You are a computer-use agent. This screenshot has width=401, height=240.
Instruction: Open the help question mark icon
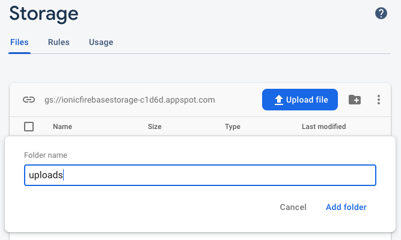[381, 13]
